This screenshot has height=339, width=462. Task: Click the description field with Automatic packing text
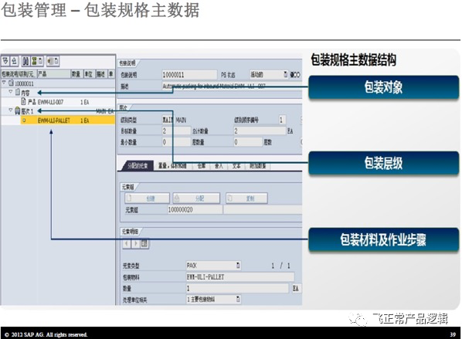pyautogui.click(x=233, y=86)
